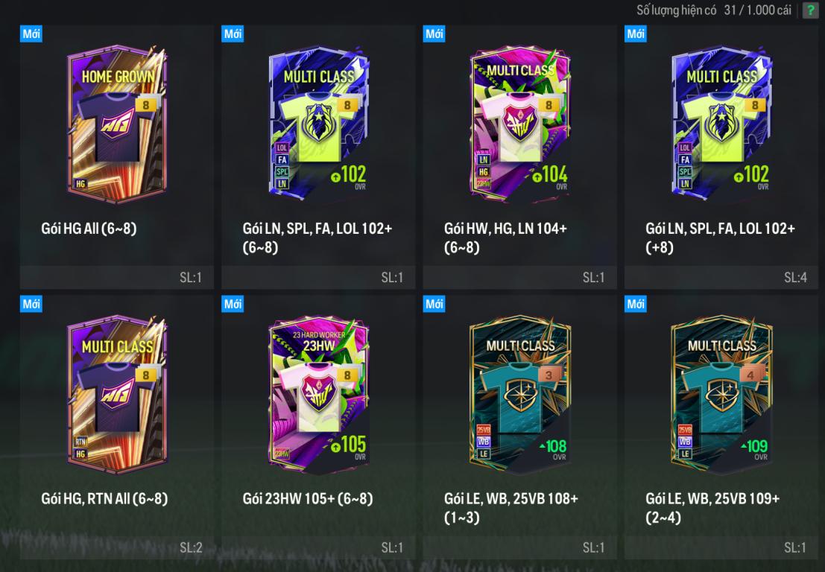Image resolution: width=825 pixels, height=572 pixels.
Task: Open Gói LN, SPL, FA, LOL 102+ (6~8)
Action: tap(317, 238)
